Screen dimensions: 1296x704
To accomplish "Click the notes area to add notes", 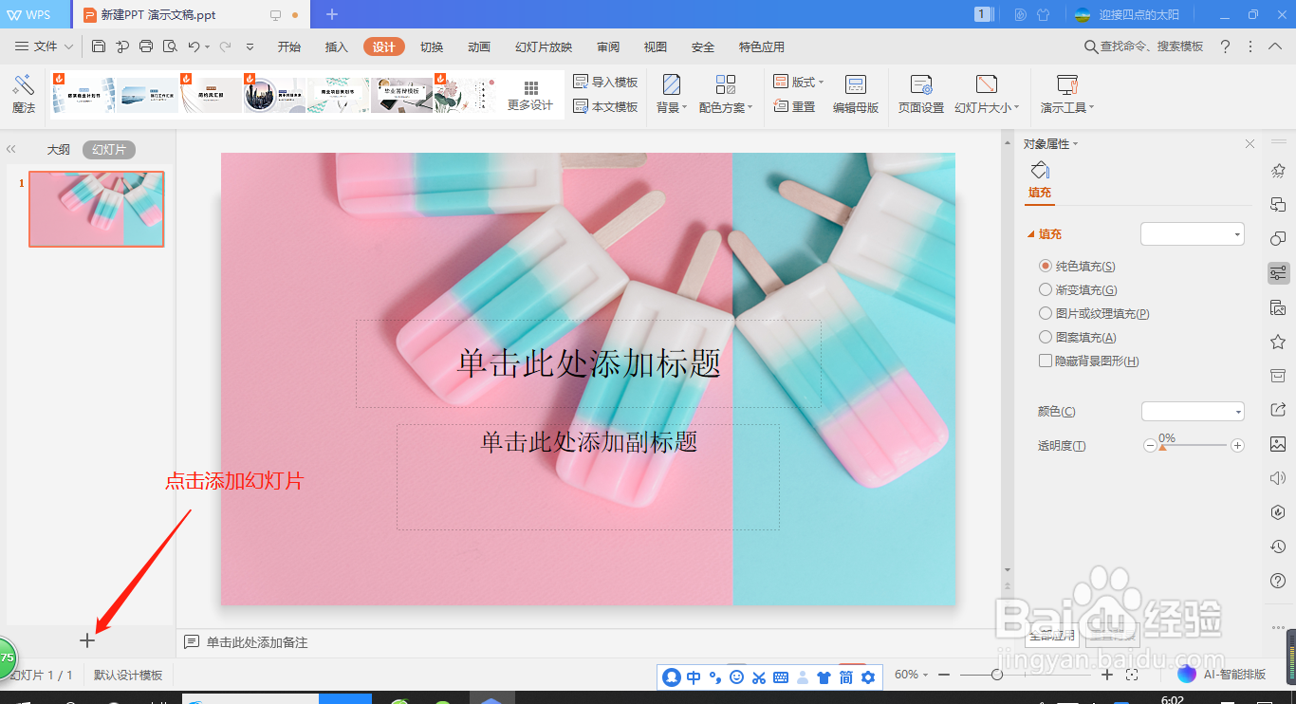I will tap(257, 642).
